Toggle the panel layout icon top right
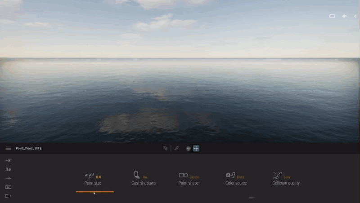Image resolution: width=360 pixels, height=203 pixels. pos(332,16)
